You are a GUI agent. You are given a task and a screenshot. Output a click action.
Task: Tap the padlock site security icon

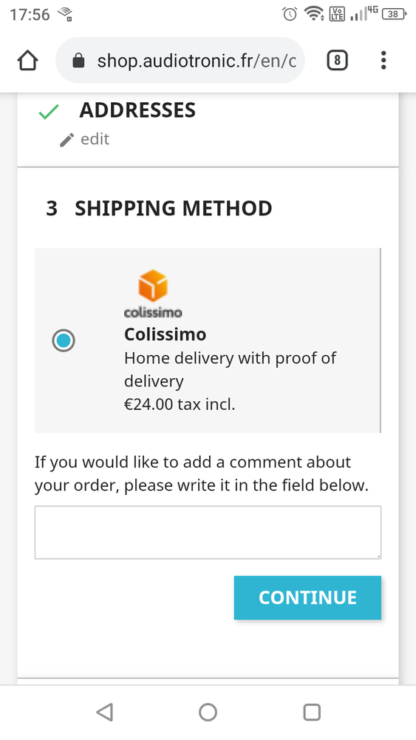[78, 61]
